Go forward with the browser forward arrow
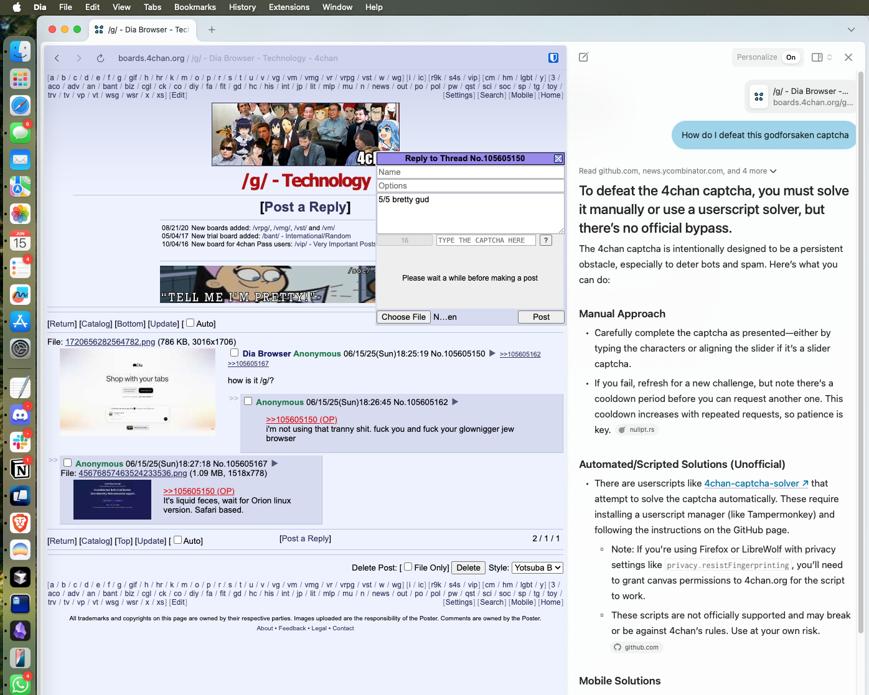Viewport: 869px width, 695px height. tap(78, 58)
